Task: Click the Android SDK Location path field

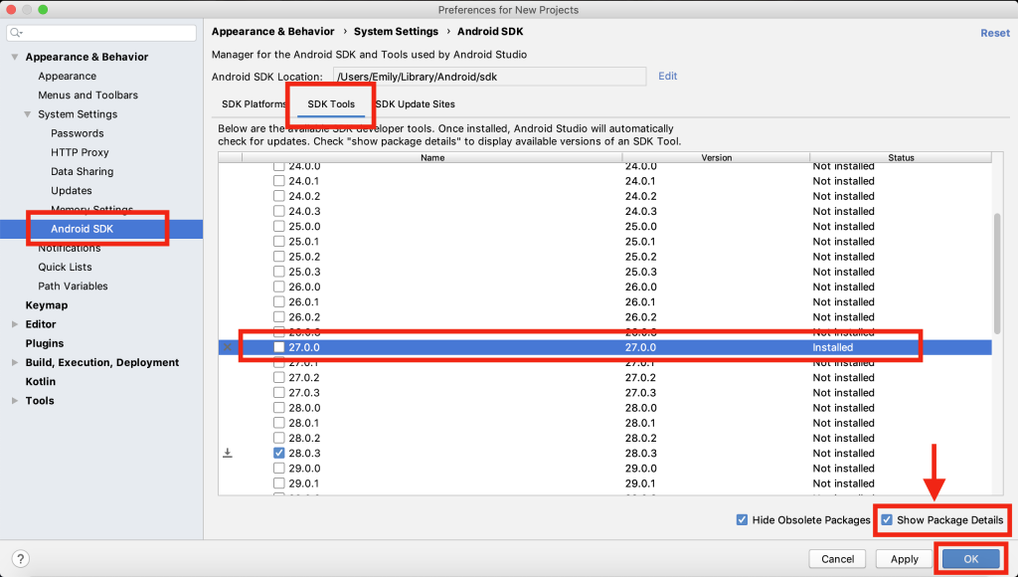Action: tap(489, 77)
